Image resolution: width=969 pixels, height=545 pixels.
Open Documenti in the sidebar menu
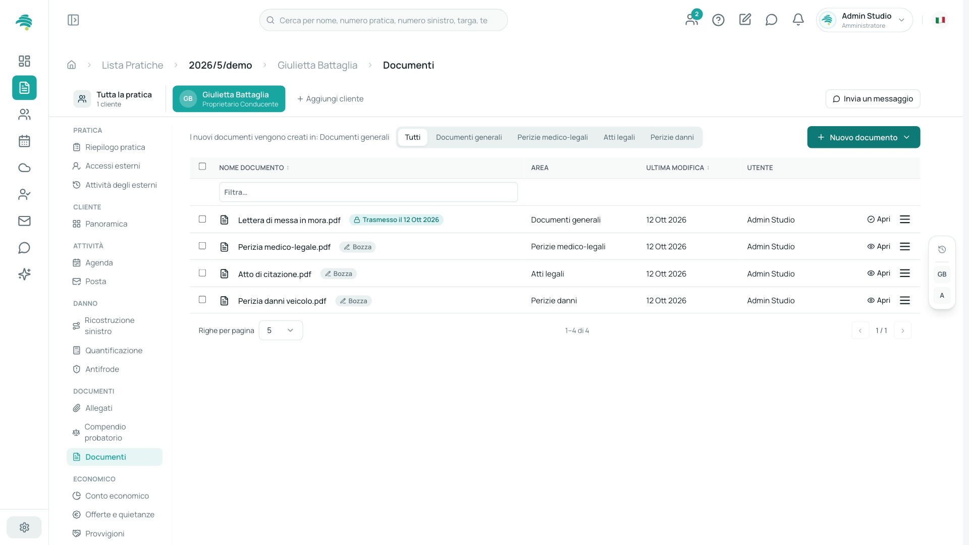point(115,457)
